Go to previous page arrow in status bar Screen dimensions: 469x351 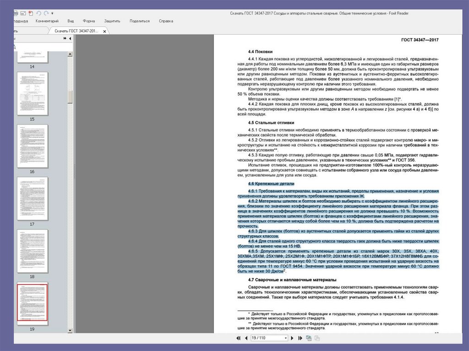(246, 338)
